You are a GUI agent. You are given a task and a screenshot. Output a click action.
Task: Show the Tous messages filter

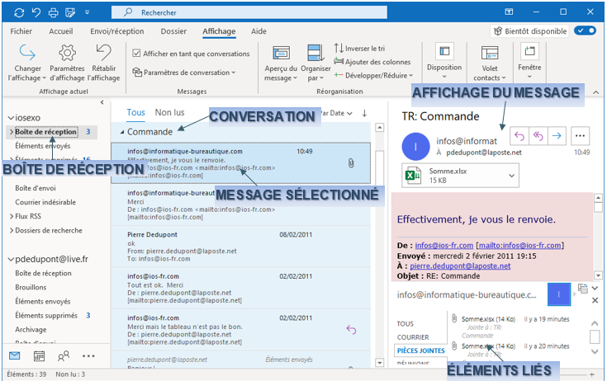136,112
